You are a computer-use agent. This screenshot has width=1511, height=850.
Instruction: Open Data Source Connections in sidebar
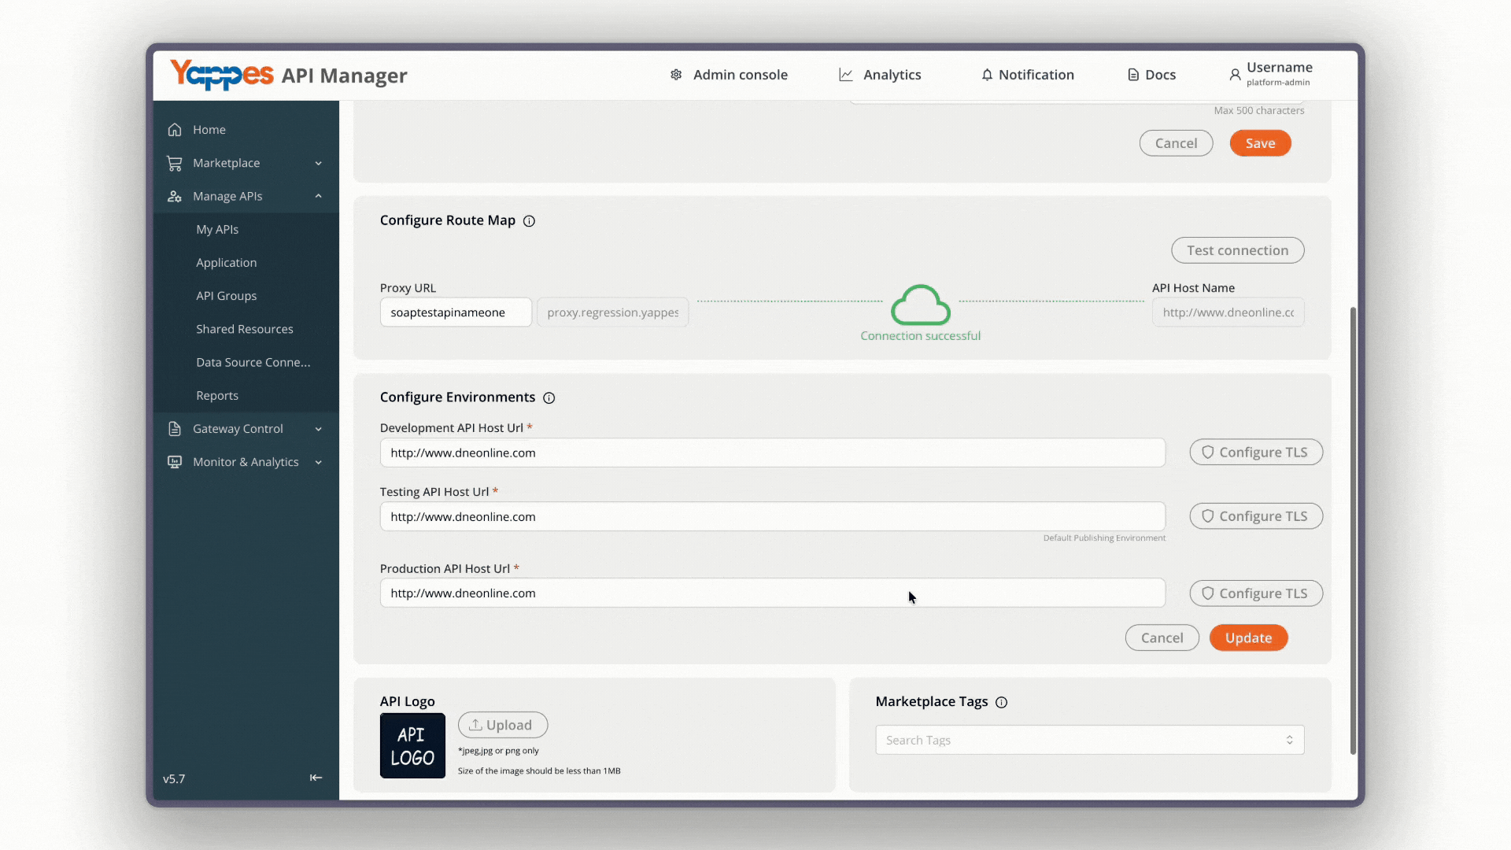[x=253, y=362]
